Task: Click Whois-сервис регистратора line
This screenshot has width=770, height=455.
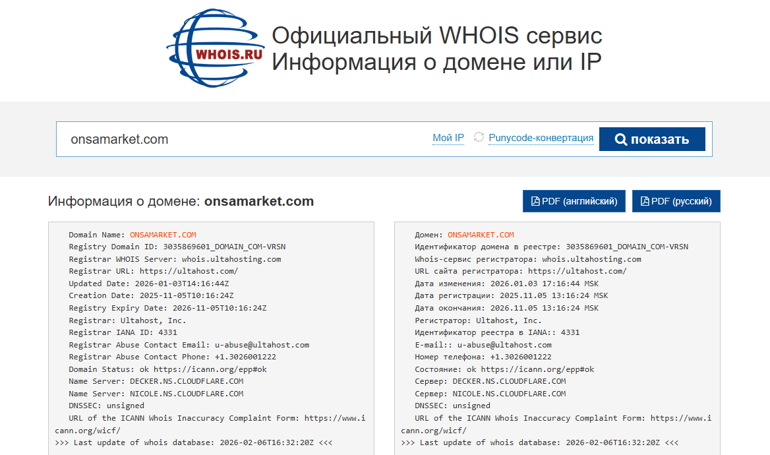Action: pyautogui.click(x=528, y=259)
